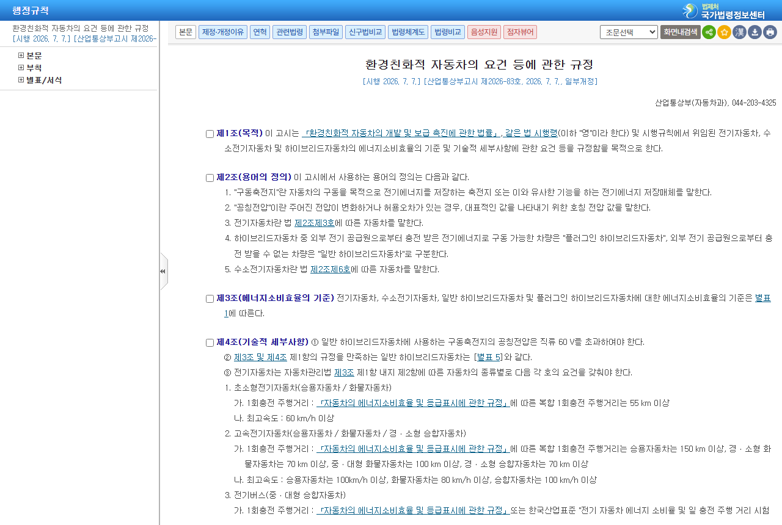Image resolution: width=782 pixels, height=525 pixels.
Task: Tick the 제2조(용어의 정의) checkbox
Action: coord(210,178)
